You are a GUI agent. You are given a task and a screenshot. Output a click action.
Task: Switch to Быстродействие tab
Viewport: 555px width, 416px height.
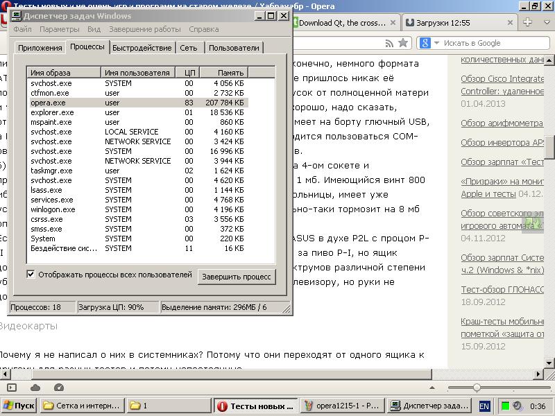point(142,48)
